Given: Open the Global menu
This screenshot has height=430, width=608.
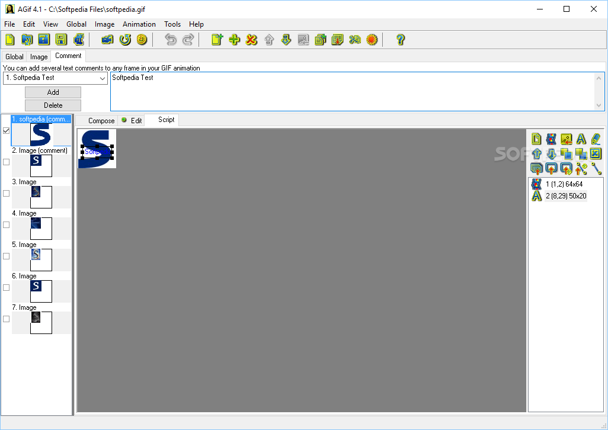Looking at the screenshot, I should pyautogui.click(x=76, y=24).
